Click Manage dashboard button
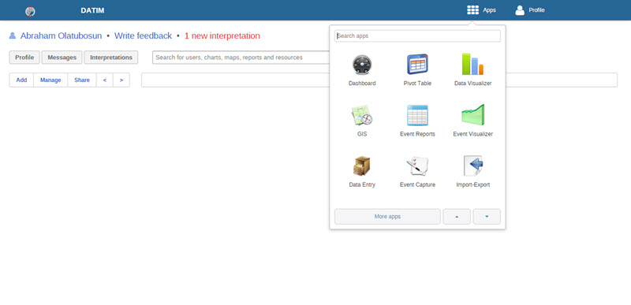The width and height of the screenshot is (631, 305). (50, 80)
